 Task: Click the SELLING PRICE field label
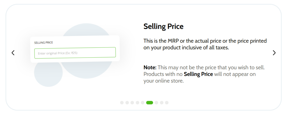click(x=43, y=42)
